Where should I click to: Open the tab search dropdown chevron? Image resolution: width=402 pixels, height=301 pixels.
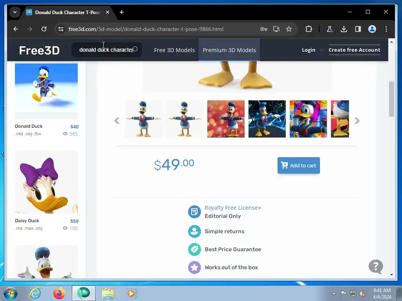pyautogui.click(x=15, y=12)
